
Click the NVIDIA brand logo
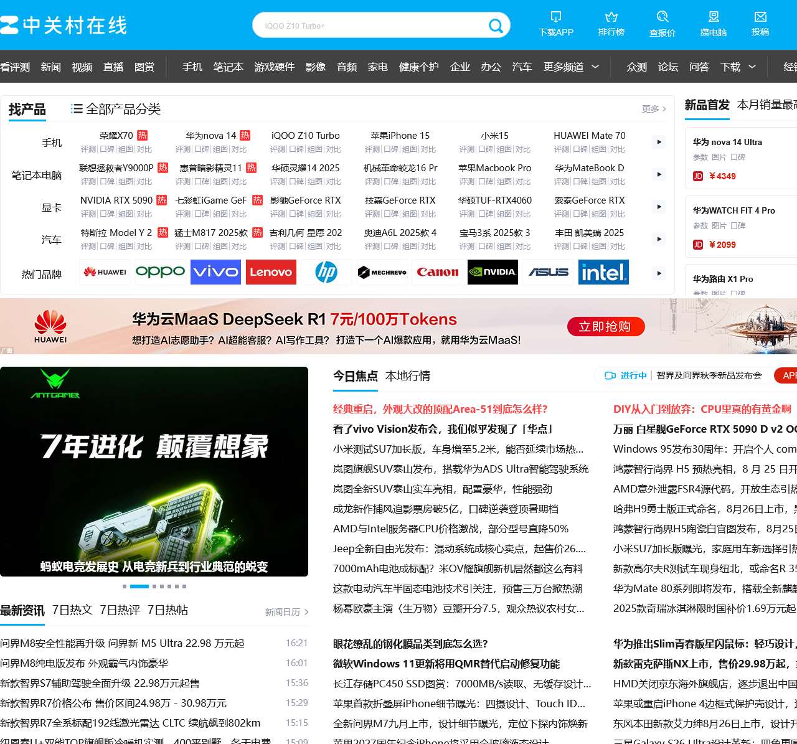click(493, 272)
